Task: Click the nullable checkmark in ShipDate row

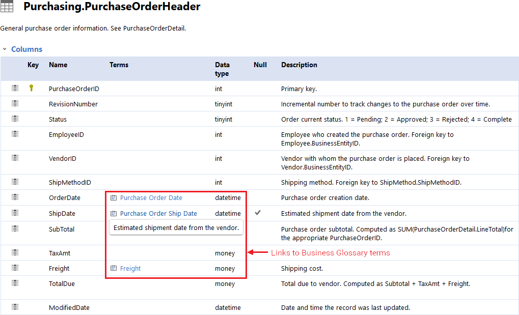Action: pos(258,213)
